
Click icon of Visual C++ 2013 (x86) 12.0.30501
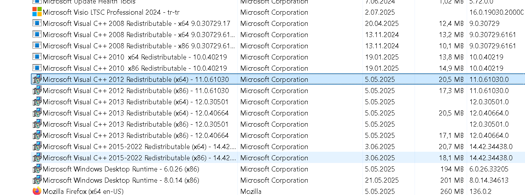point(37,124)
